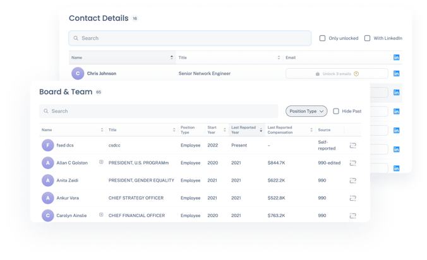427x260 pixels.
Task: Click Unlock 3 emails button
Action: (x=337, y=74)
